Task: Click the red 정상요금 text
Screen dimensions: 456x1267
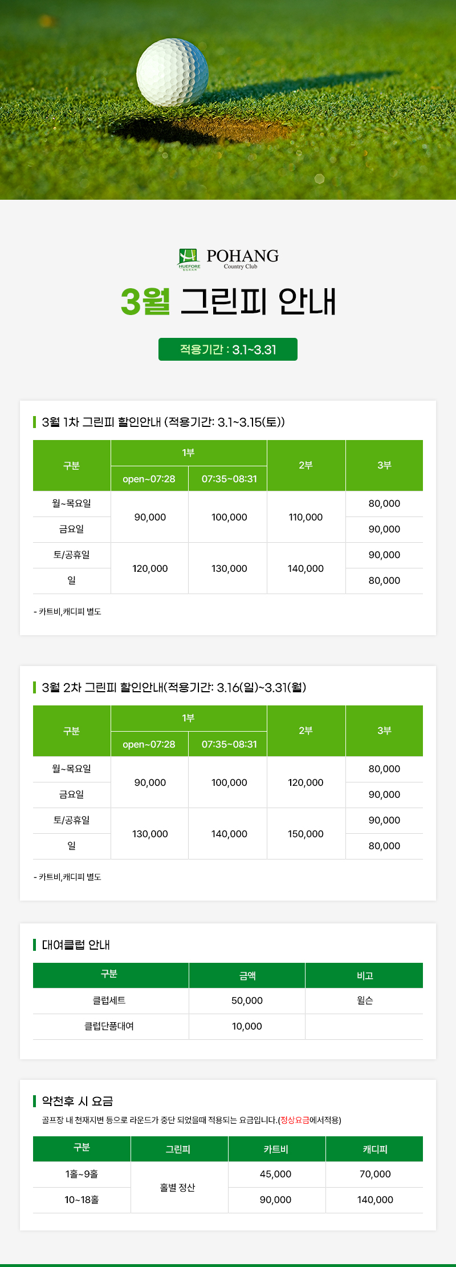Action: point(295,1120)
